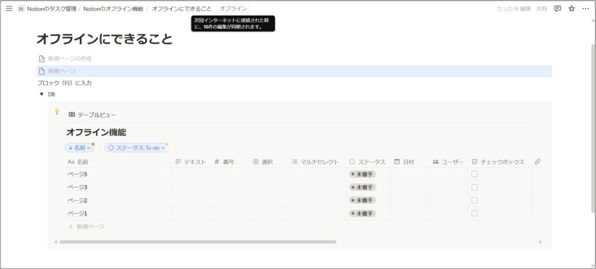Screen dimensions: 596x269
Task: Go to Notionのオフライン機能 breadcrumb
Action: [x=113, y=9]
